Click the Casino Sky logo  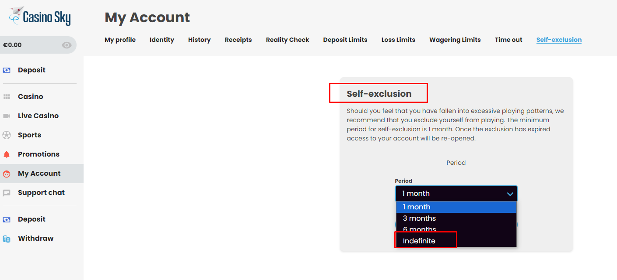40,17
